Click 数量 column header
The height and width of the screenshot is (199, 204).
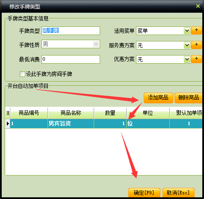110,113
